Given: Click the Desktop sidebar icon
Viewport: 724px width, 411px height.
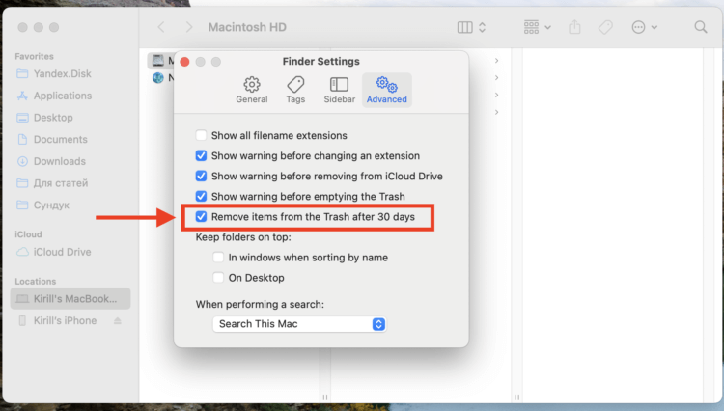Looking at the screenshot, I should (22, 118).
